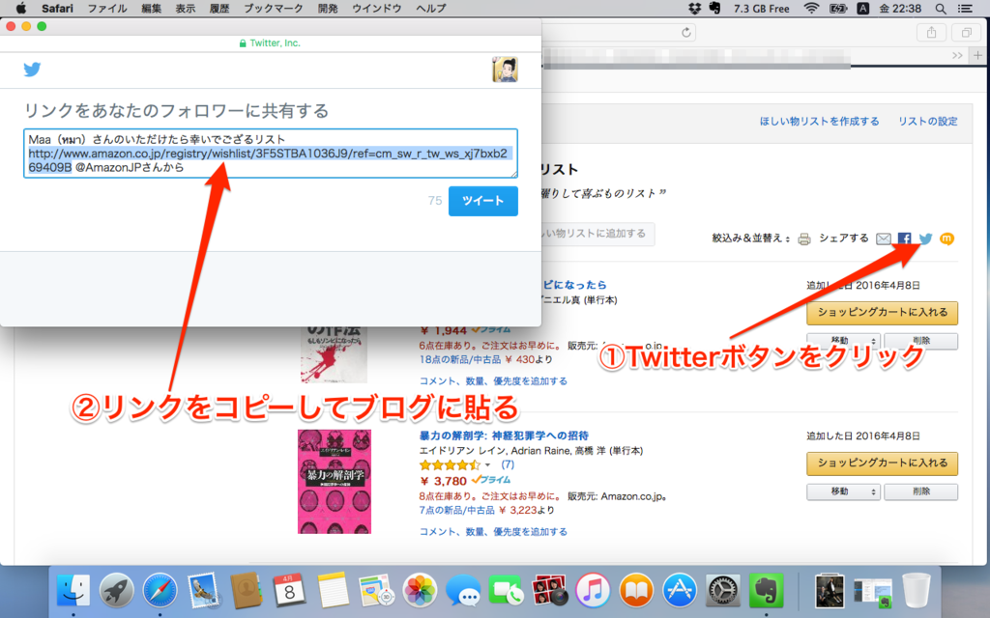The width and height of the screenshot is (990, 618).
Task: Click the orange mixi share icon
Action: 946,239
